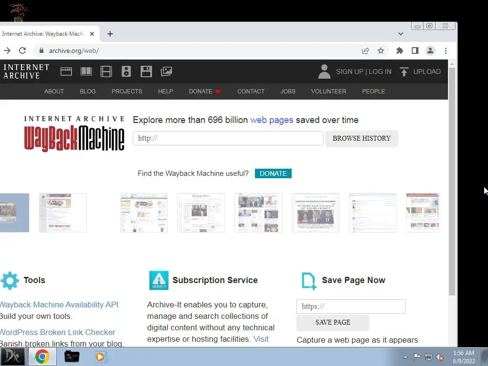Open the Internet Archive web icon

pyautogui.click(x=66, y=71)
